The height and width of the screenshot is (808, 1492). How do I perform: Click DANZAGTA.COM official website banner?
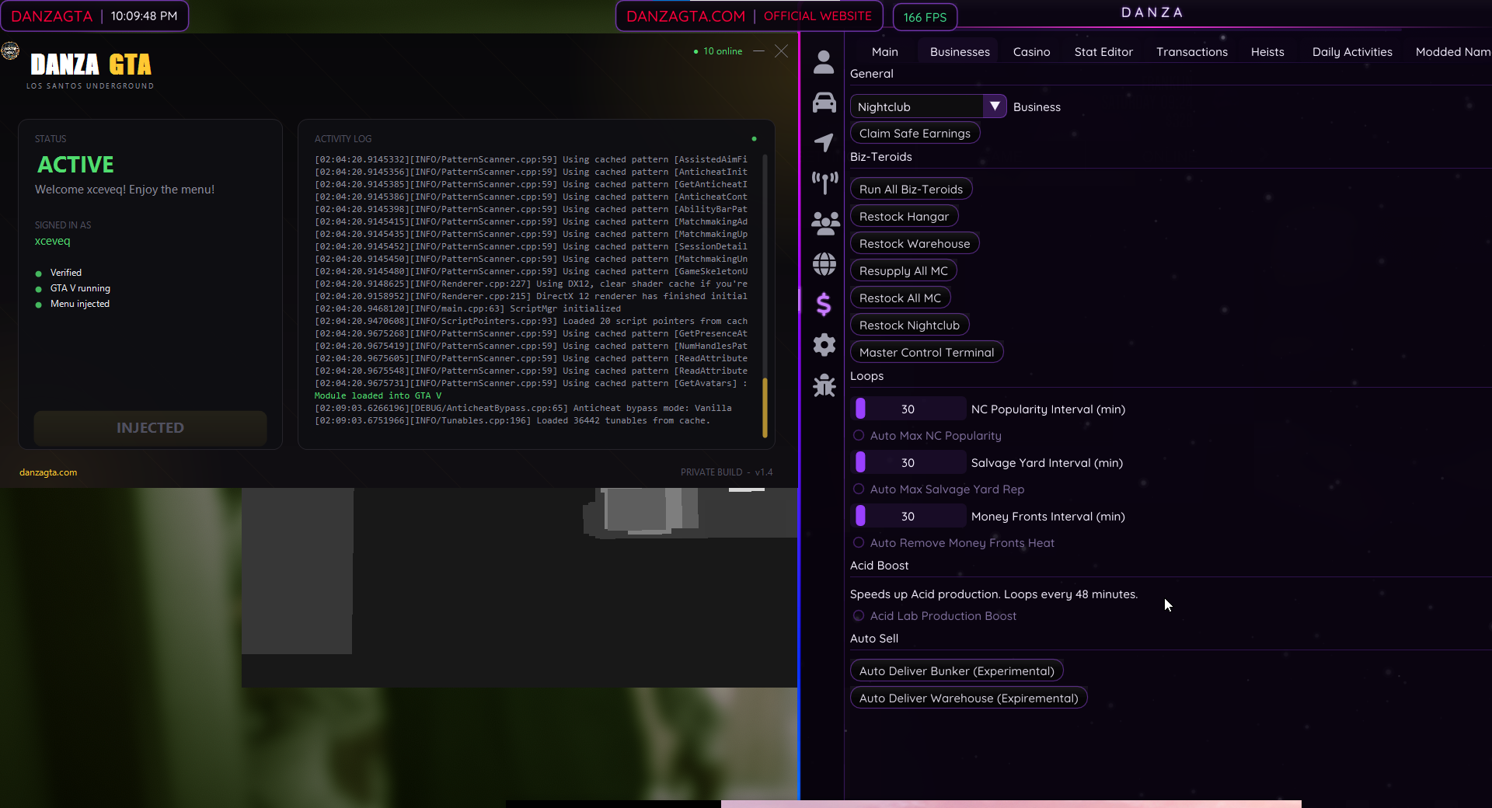coord(749,16)
